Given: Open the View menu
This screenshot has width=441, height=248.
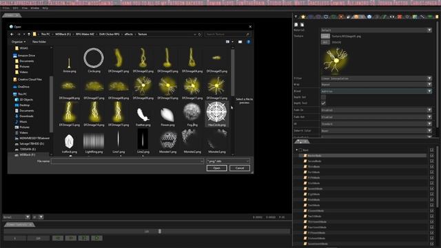Looking at the screenshot, I should click(25, 8).
